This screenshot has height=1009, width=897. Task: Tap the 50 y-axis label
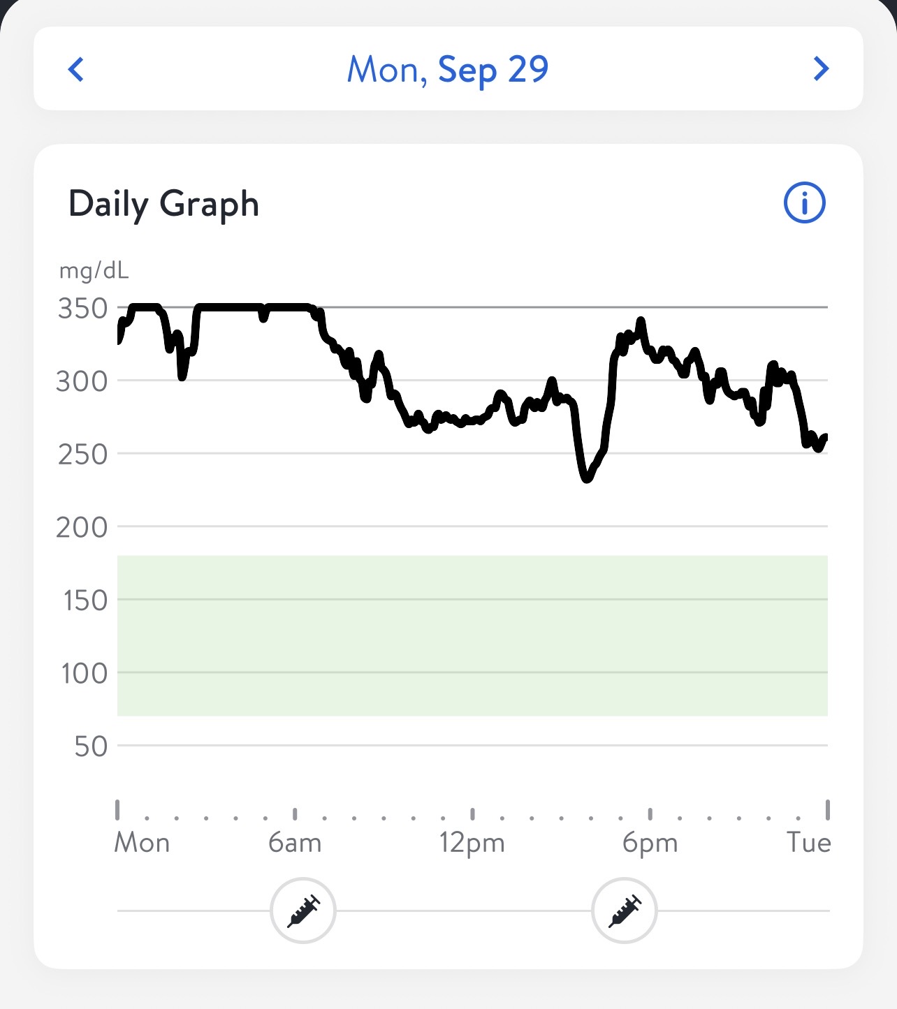tap(91, 746)
